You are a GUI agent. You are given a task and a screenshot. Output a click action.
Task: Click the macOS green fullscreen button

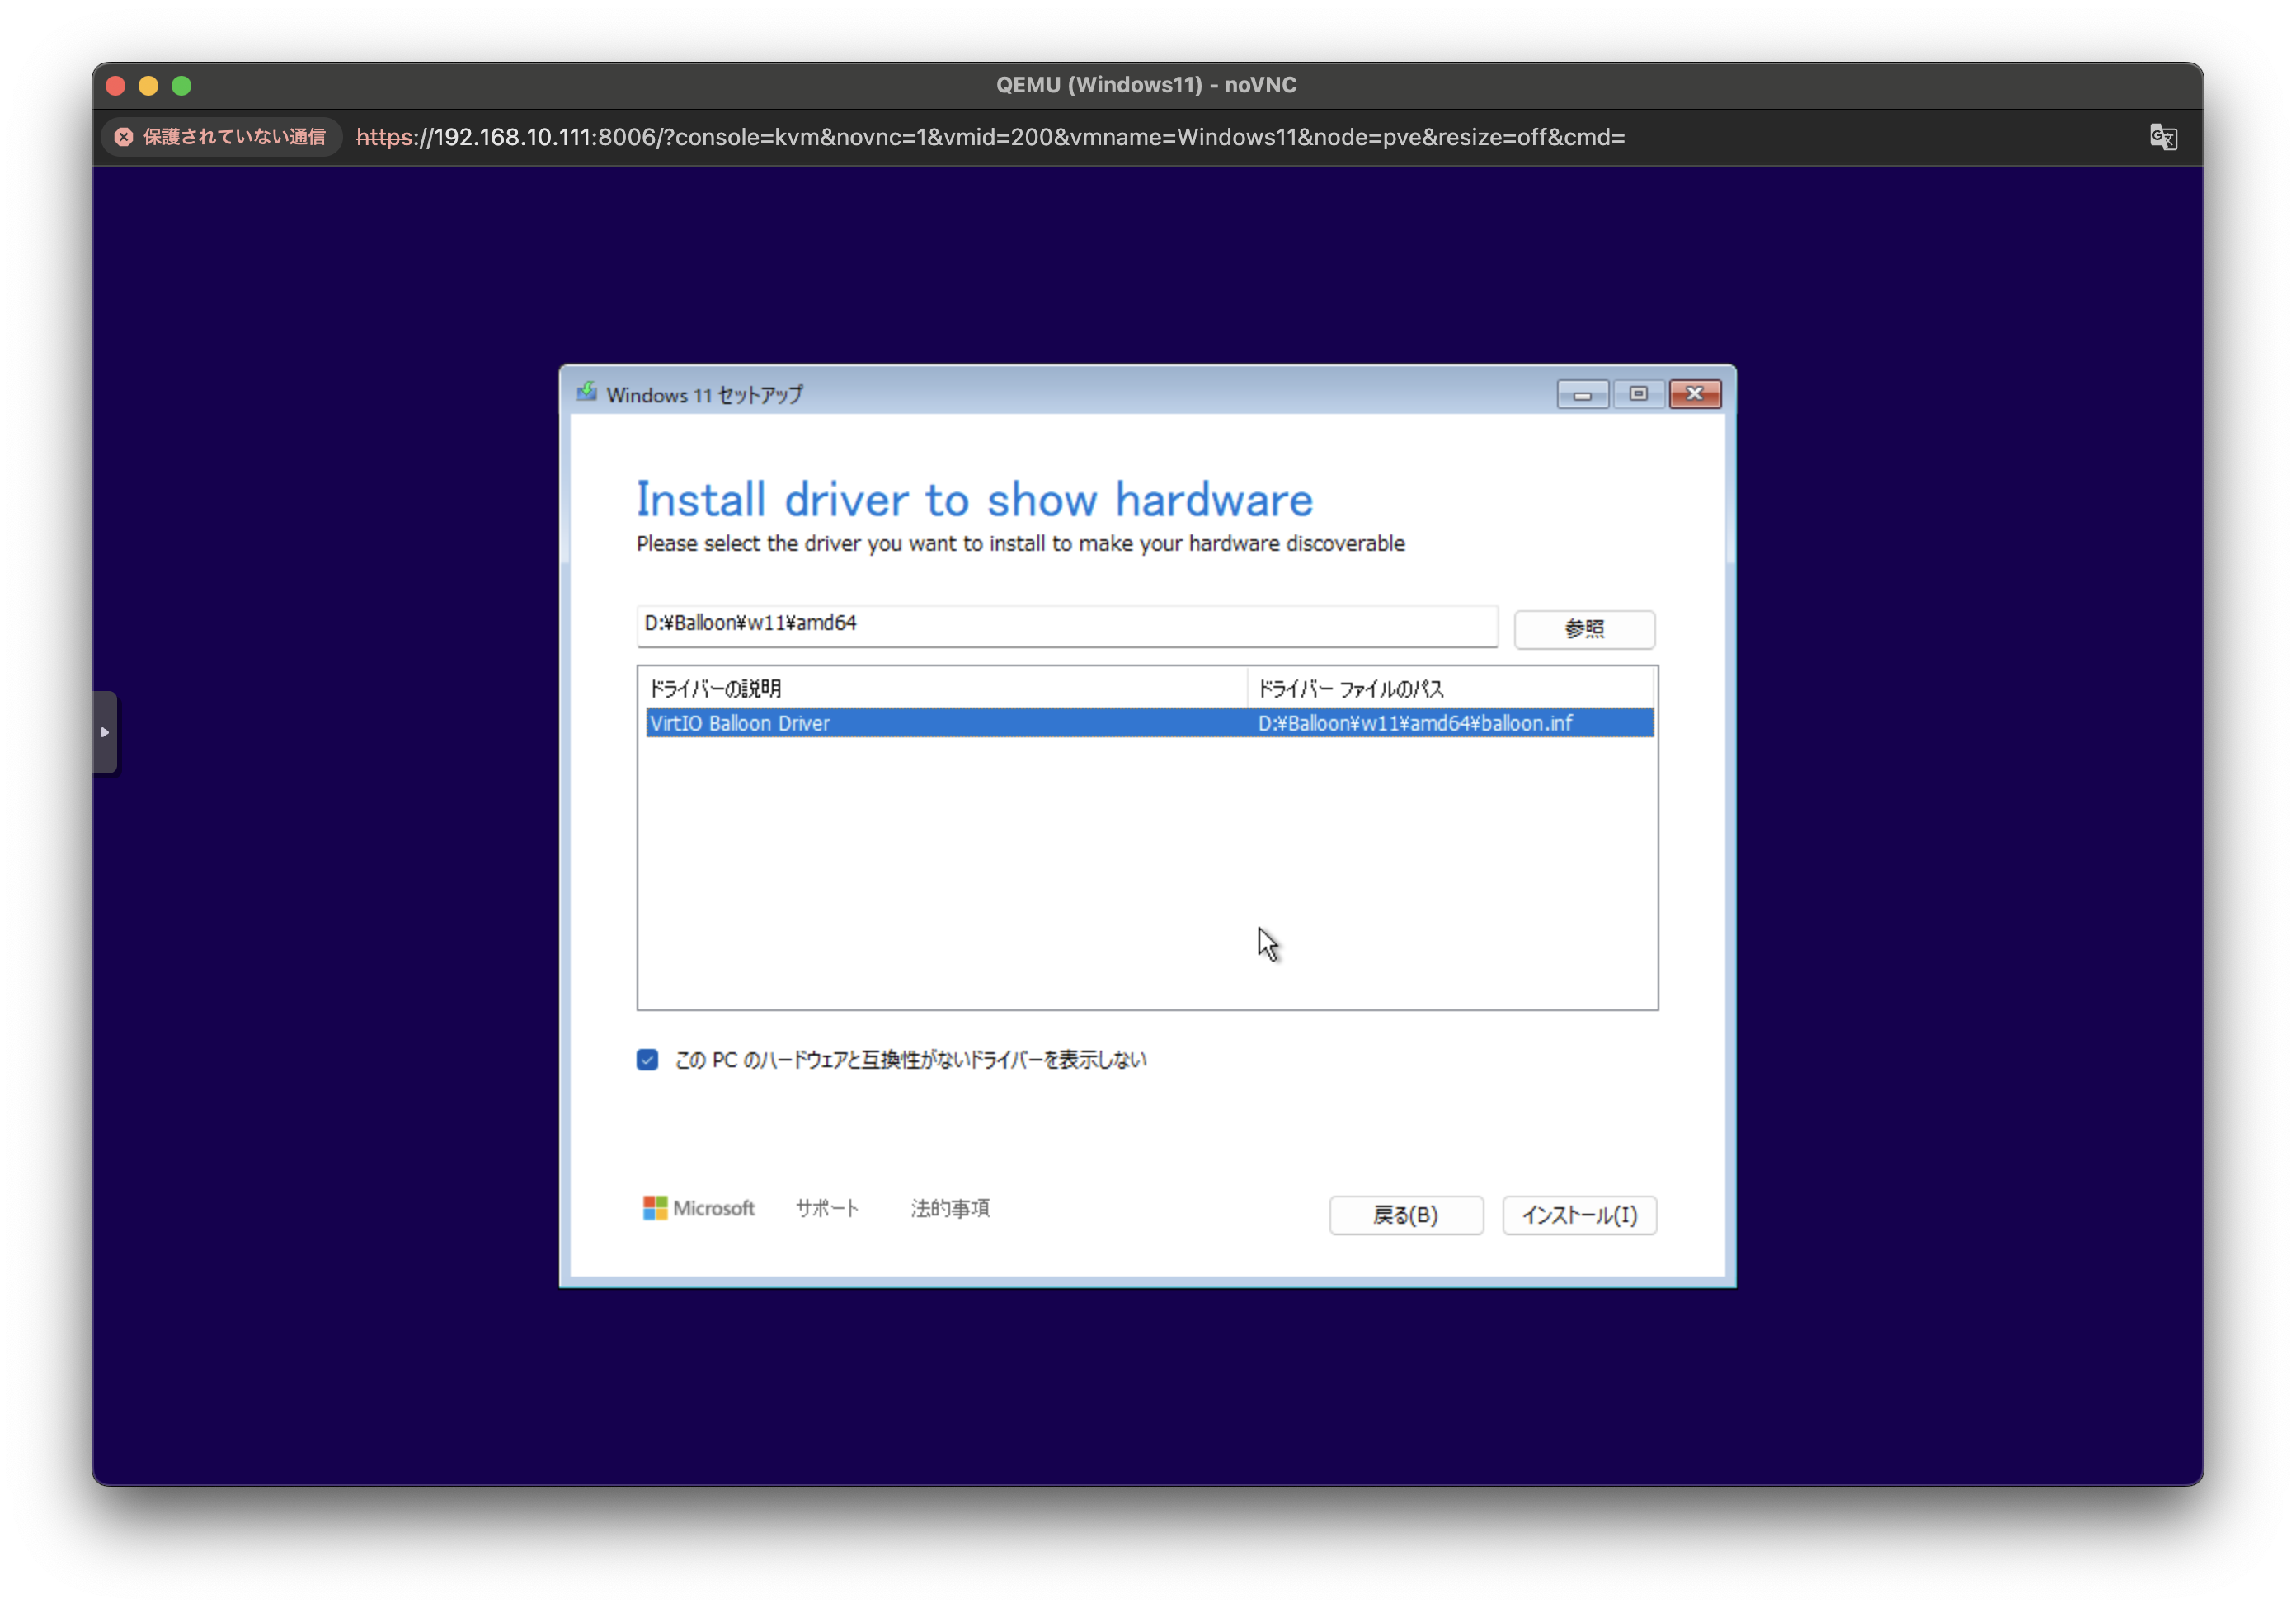(x=181, y=86)
